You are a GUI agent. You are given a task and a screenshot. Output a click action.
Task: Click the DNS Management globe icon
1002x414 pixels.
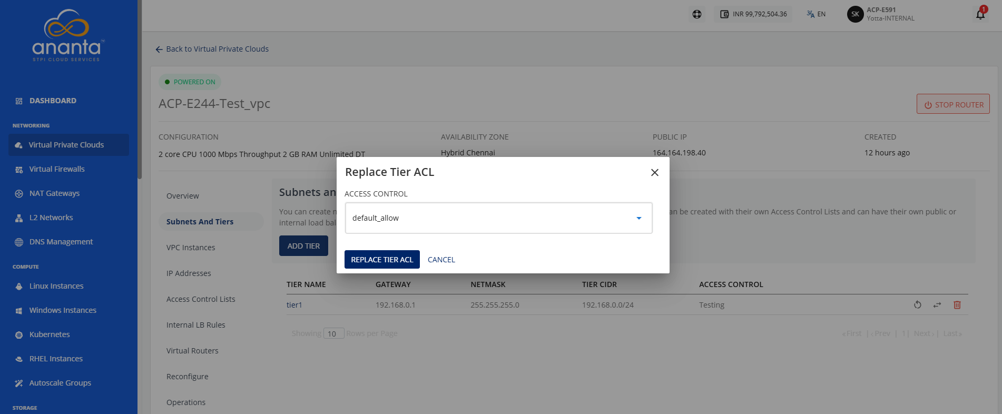(19, 242)
